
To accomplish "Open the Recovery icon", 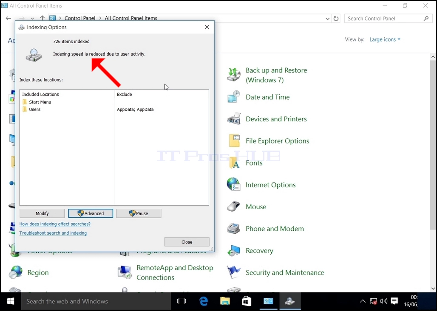I will [233, 250].
